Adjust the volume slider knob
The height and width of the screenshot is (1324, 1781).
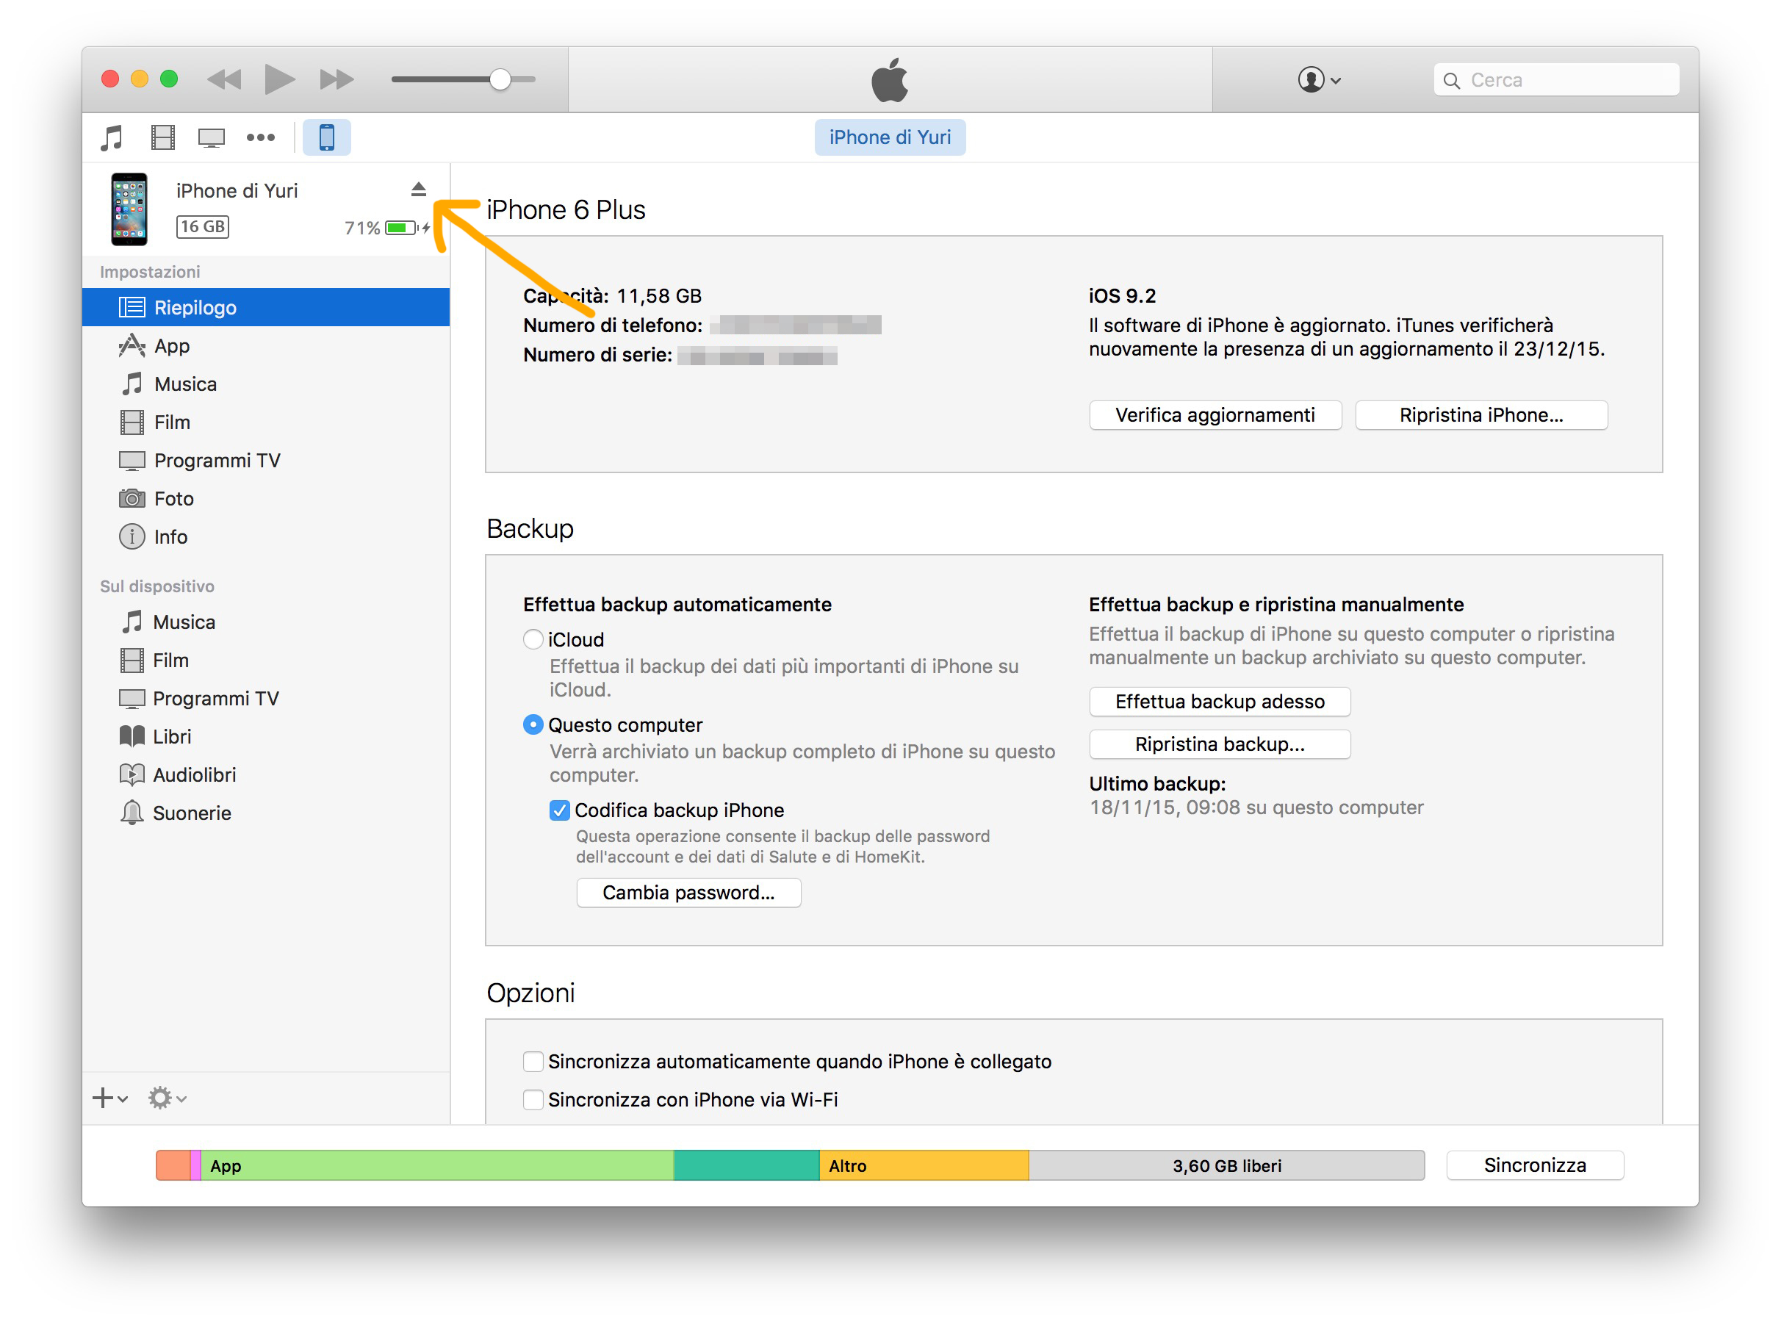(500, 79)
